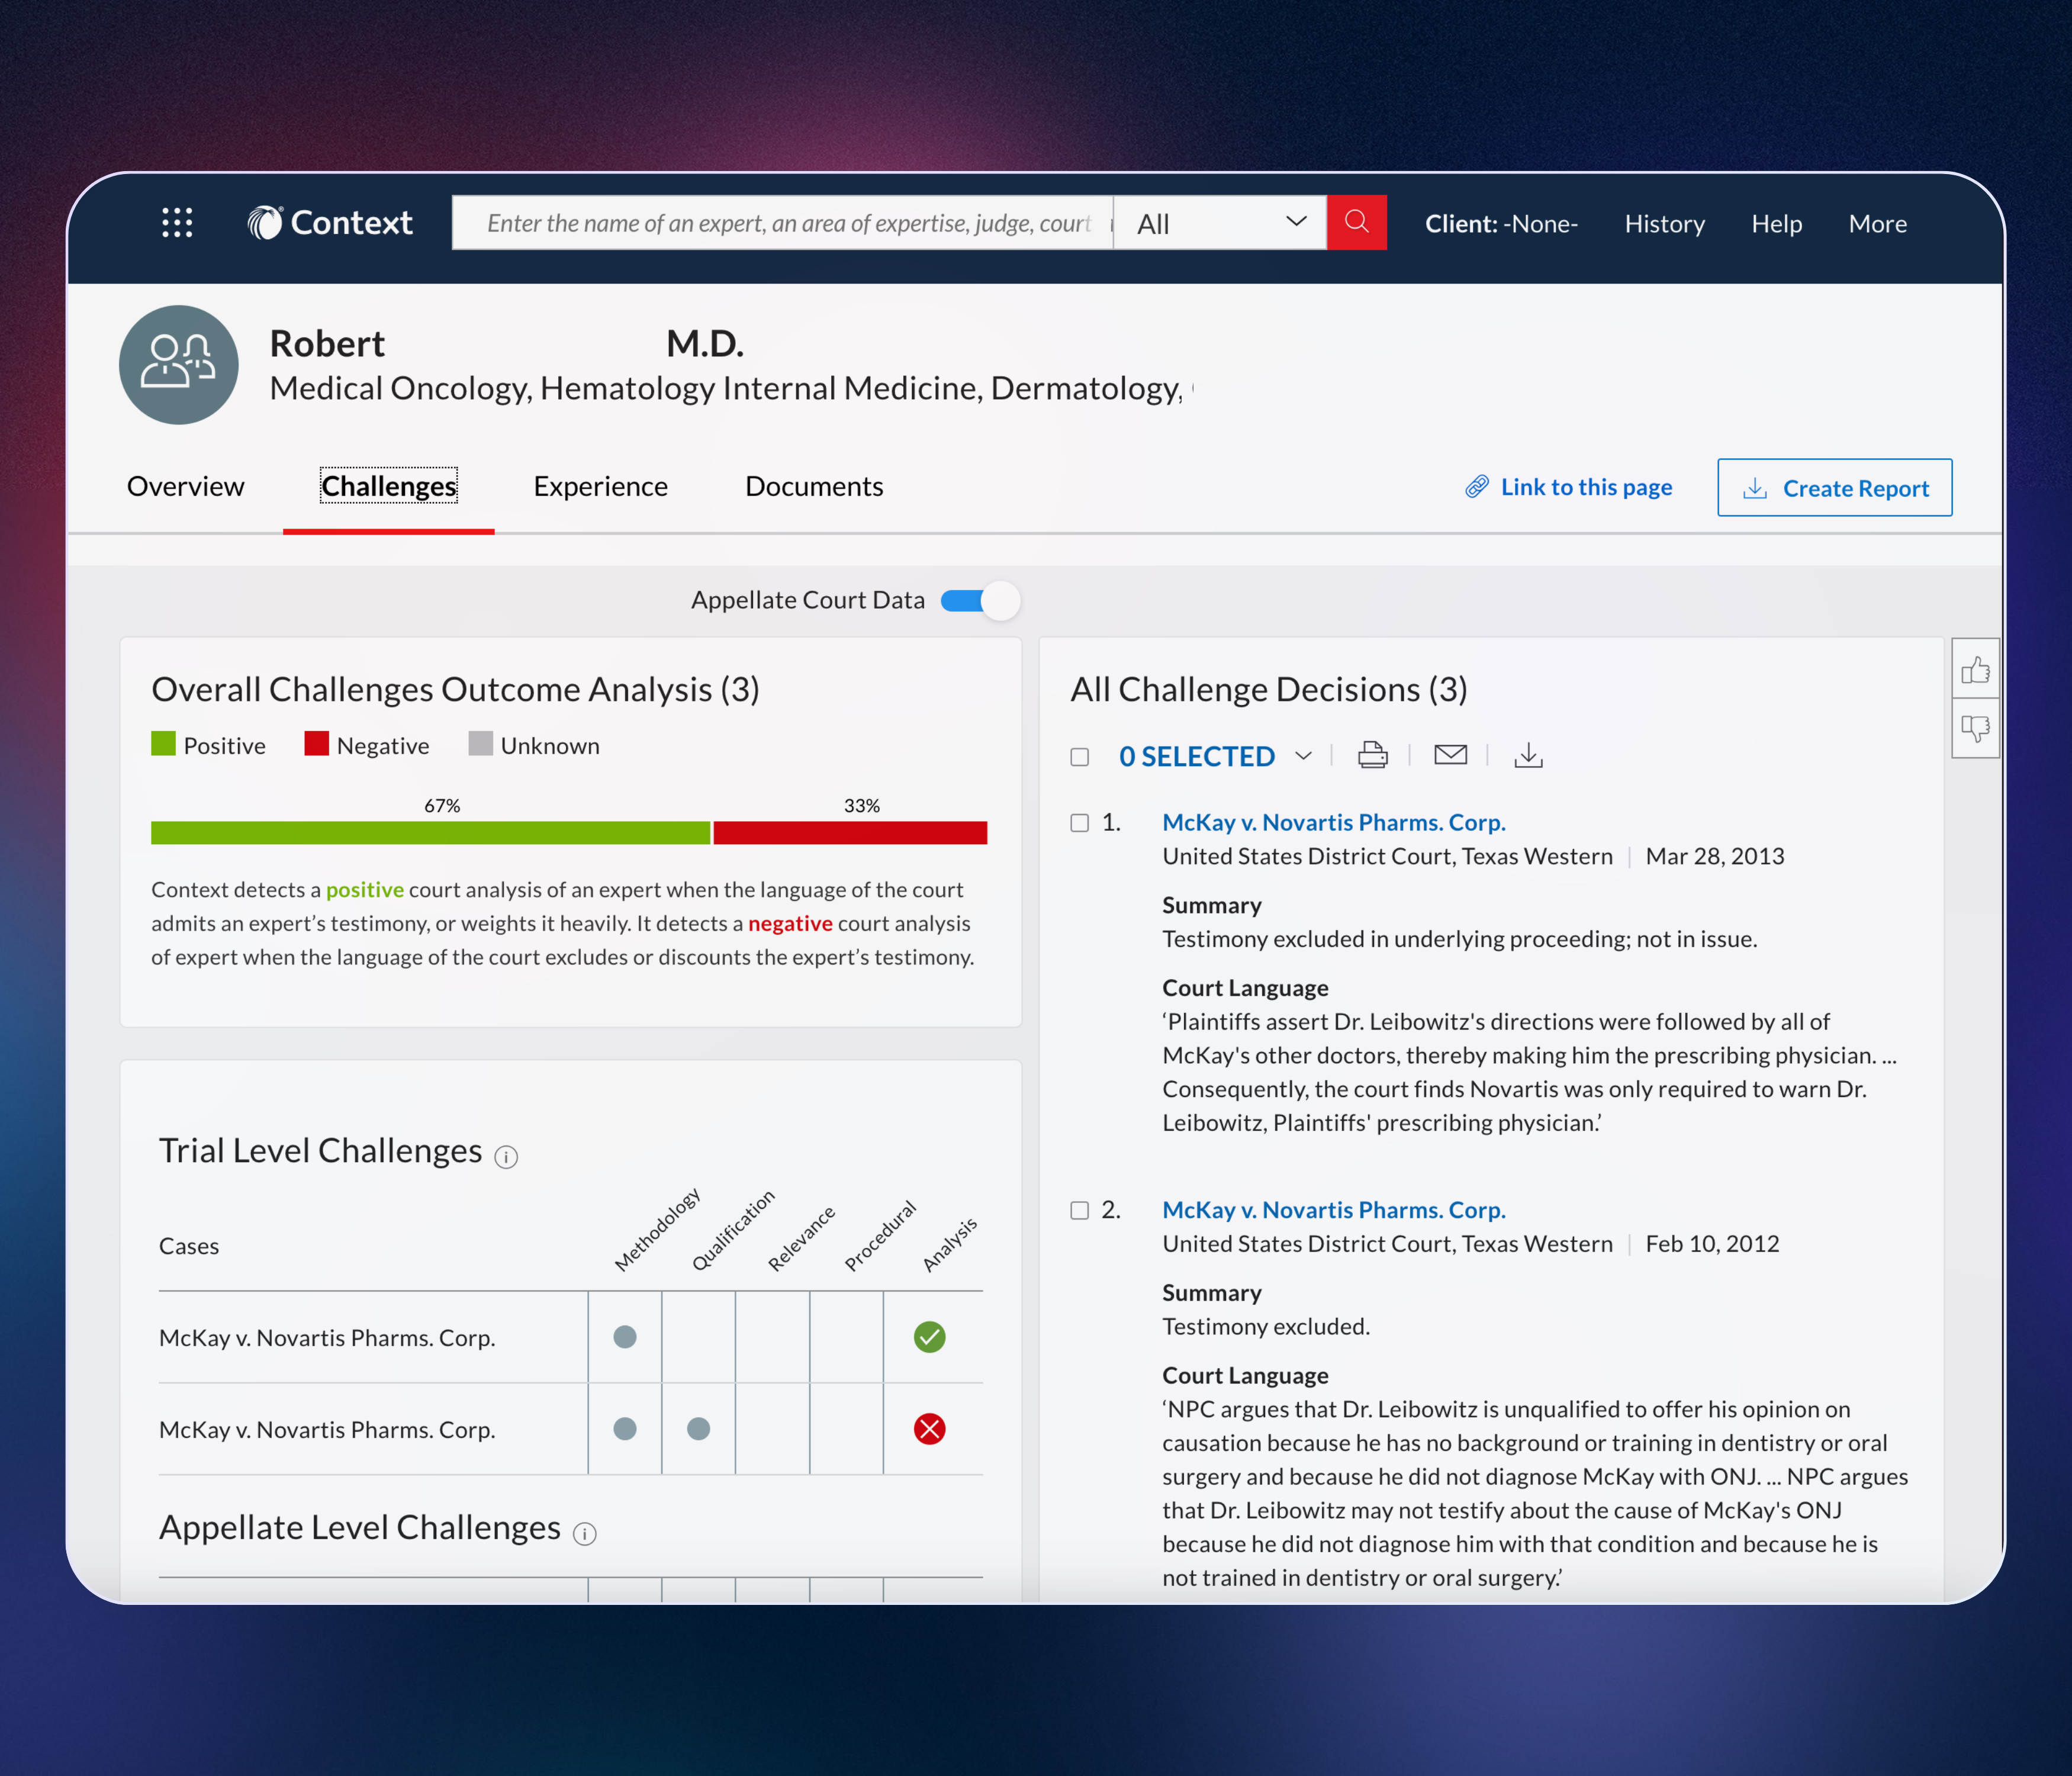Click first McKay v. Novartis trial table row
The height and width of the screenshot is (1776, 2072).
click(570, 1337)
